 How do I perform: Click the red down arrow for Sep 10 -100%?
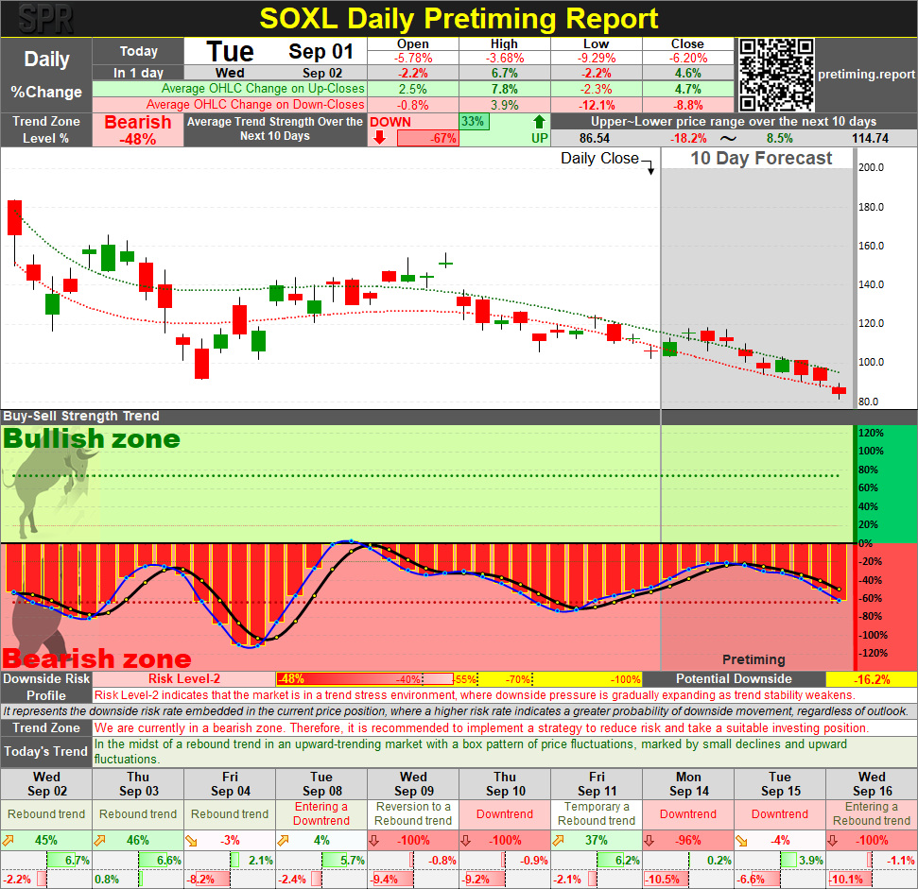466,841
